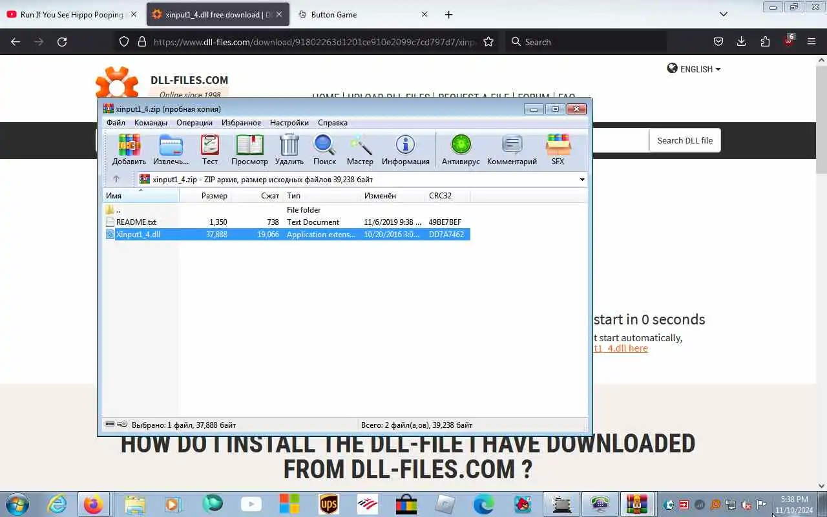This screenshot has width=827, height=517.
Task: Click the drive icon in WinRAR status bar
Action: [x=110, y=425]
